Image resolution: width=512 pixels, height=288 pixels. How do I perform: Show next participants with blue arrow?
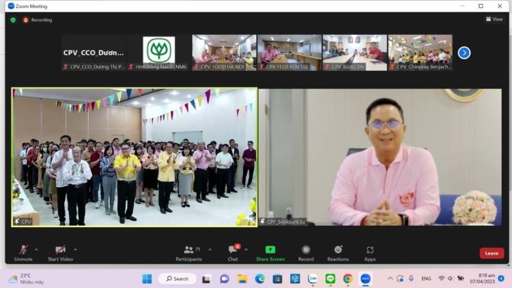click(x=464, y=53)
